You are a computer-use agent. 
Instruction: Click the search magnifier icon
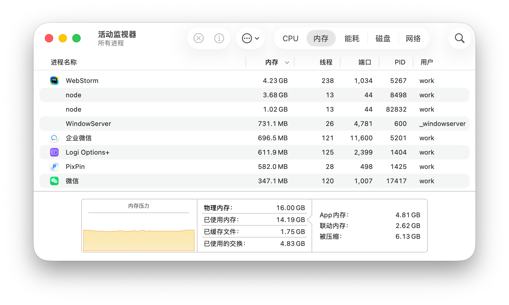point(459,38)
